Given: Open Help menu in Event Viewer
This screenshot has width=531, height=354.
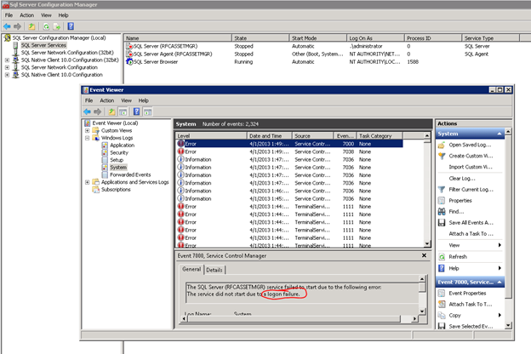Looking at the screenshot, I should click(x=144, y=100).
